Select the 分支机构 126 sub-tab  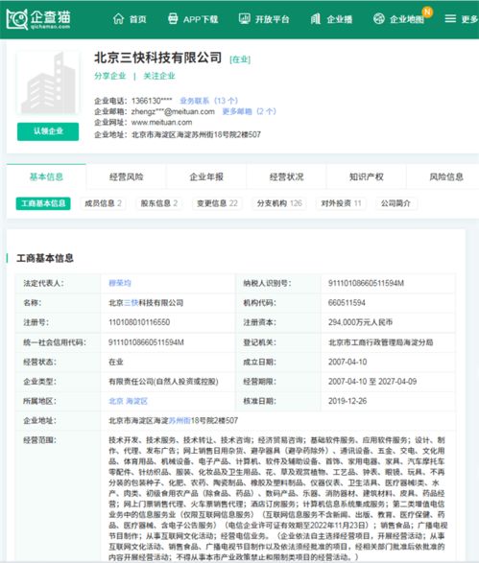279,203
